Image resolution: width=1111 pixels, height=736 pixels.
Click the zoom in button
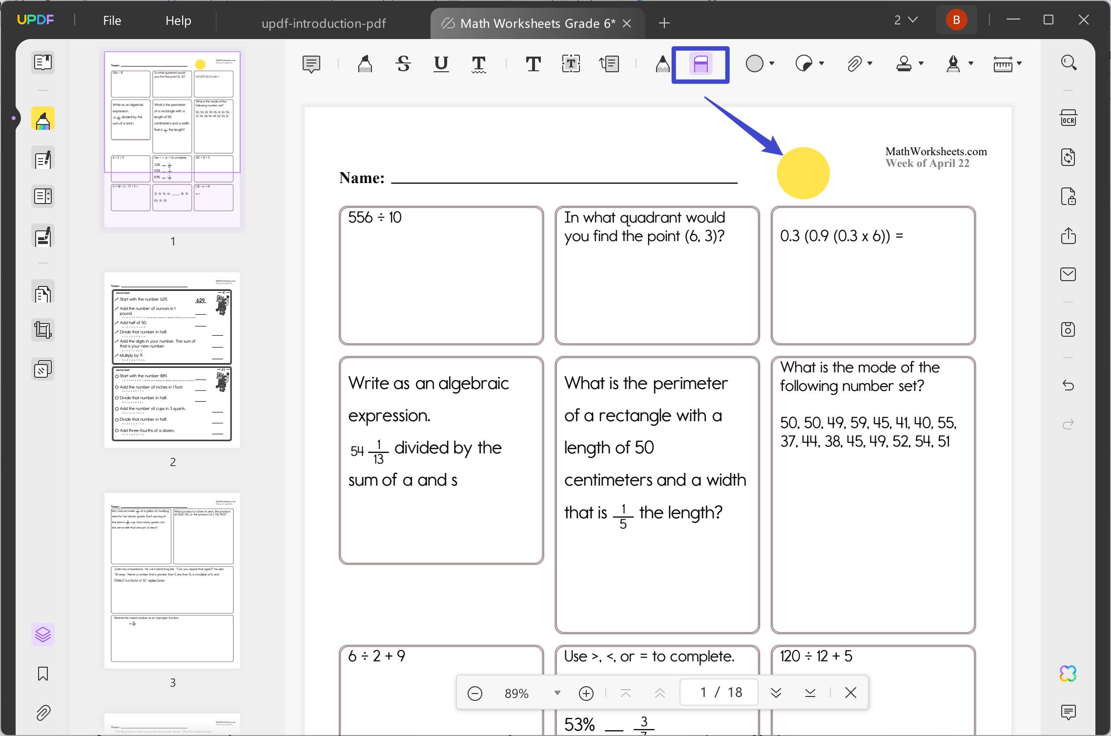pos(586,692)
